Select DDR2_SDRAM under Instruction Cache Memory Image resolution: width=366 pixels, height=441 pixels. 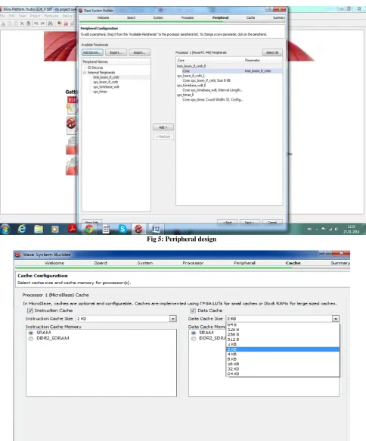pyautogui.click(x=31, y=339)
